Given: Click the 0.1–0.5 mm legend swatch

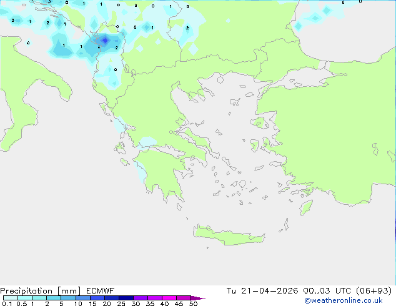Looking at the screenshot, I should (x=11, y=298).
